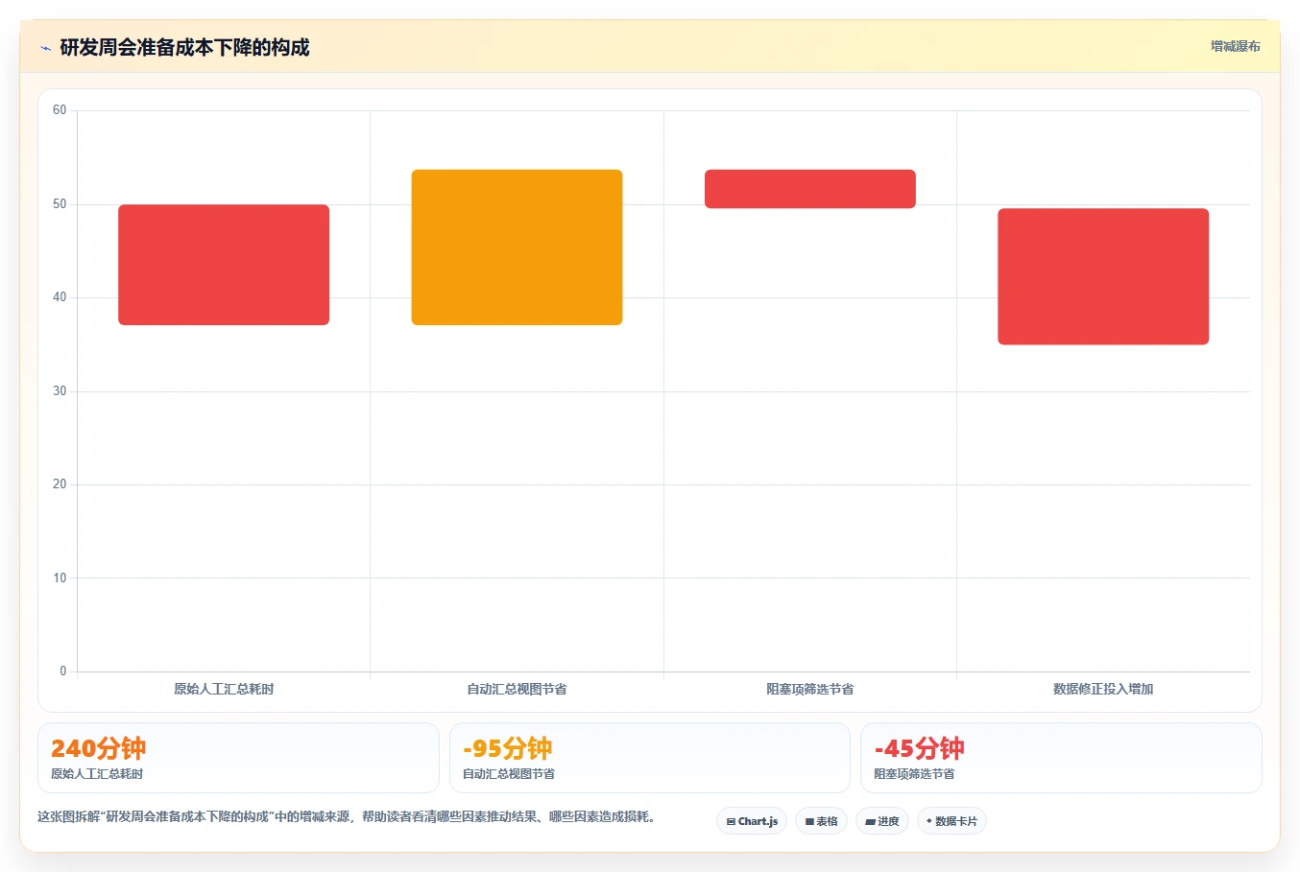The width and height of the screenshot is (1300, 872).
Task: Click the y-axis value 20
Action: pos(60,484)
